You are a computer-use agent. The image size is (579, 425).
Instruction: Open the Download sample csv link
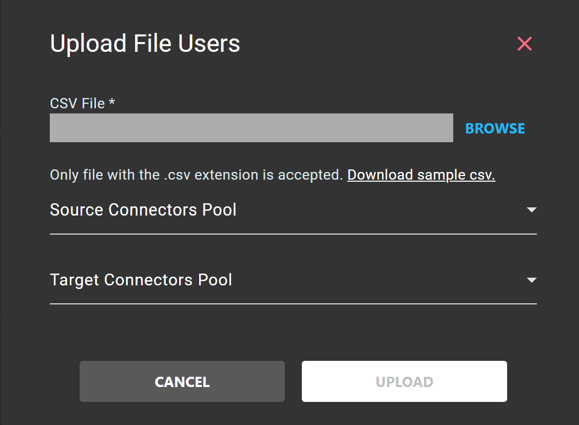[421, 175]
